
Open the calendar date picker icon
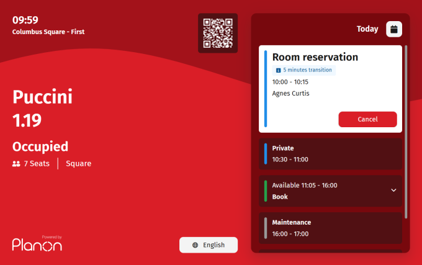394,29
